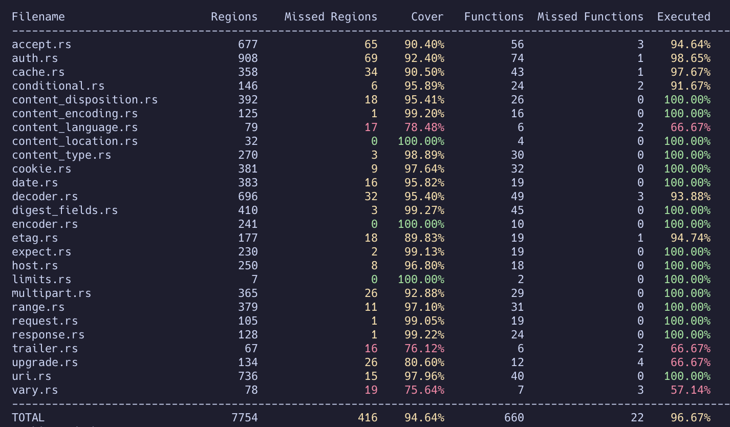Click the uri.rs filename
This screenshot has width=730, height=427.
click(32, 376)
